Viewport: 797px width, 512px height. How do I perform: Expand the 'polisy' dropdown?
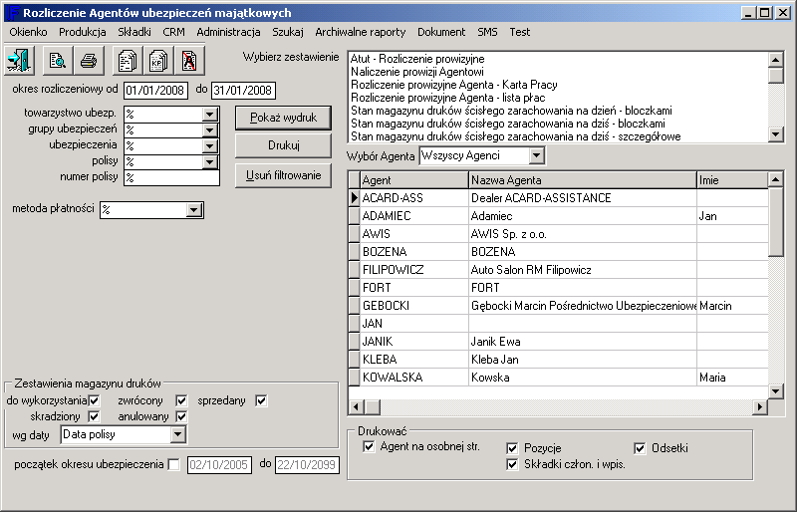pyautogui.click(x=210, y=161)
